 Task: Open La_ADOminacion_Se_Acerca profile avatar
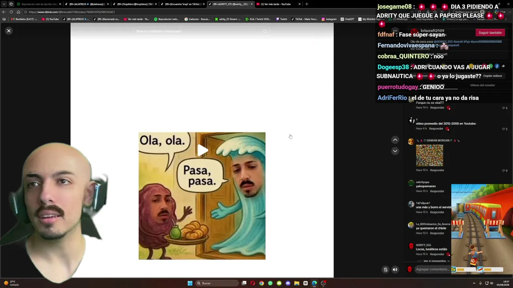411,225
